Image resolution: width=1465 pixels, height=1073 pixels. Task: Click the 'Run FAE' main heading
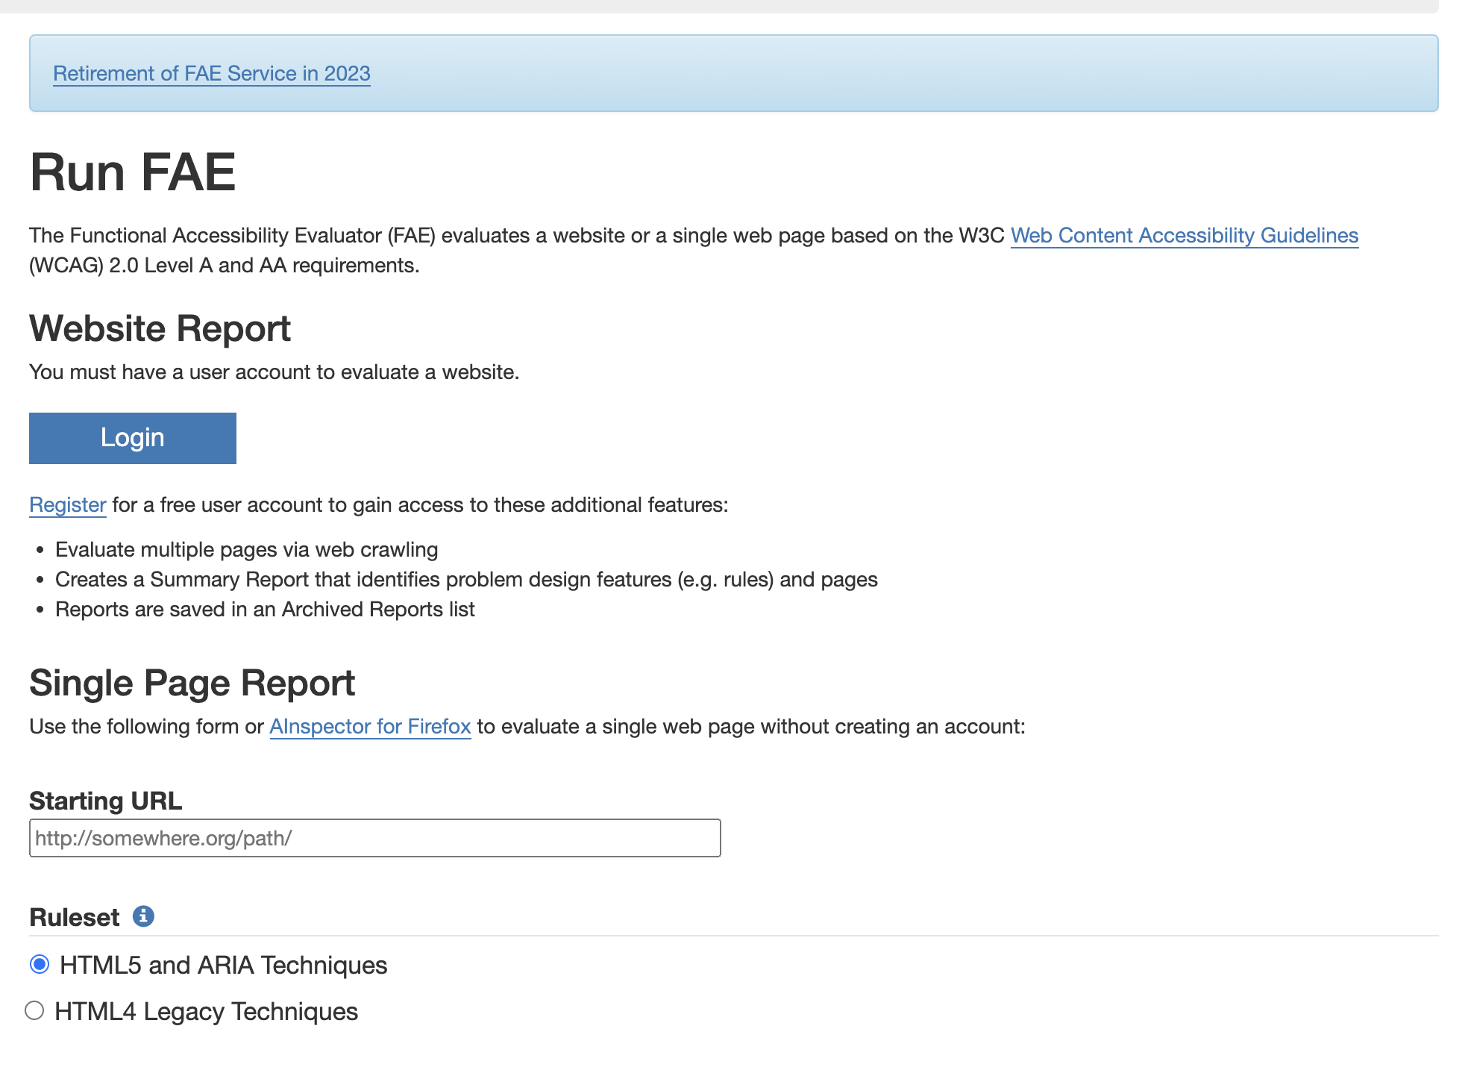point(133,172)
